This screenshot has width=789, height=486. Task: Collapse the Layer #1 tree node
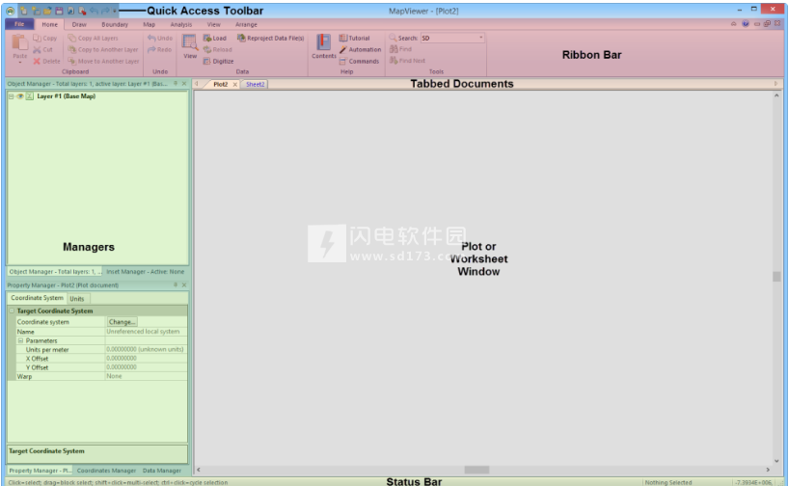point(11,96)
